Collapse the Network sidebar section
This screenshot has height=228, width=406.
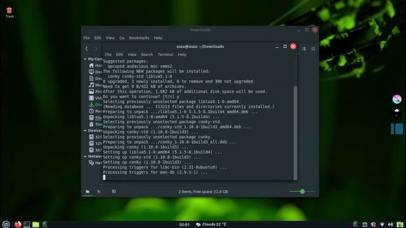(85, 156)
